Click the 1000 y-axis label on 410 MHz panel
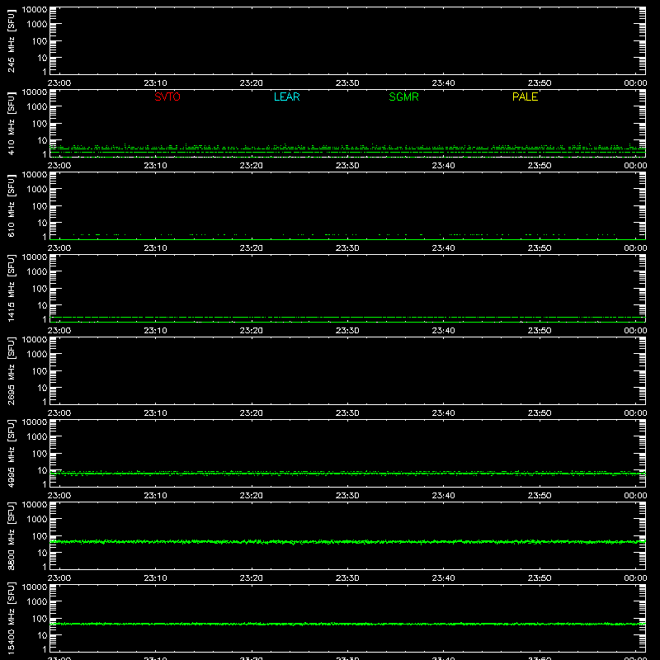The image size is (660, 660). coord(37,107)
